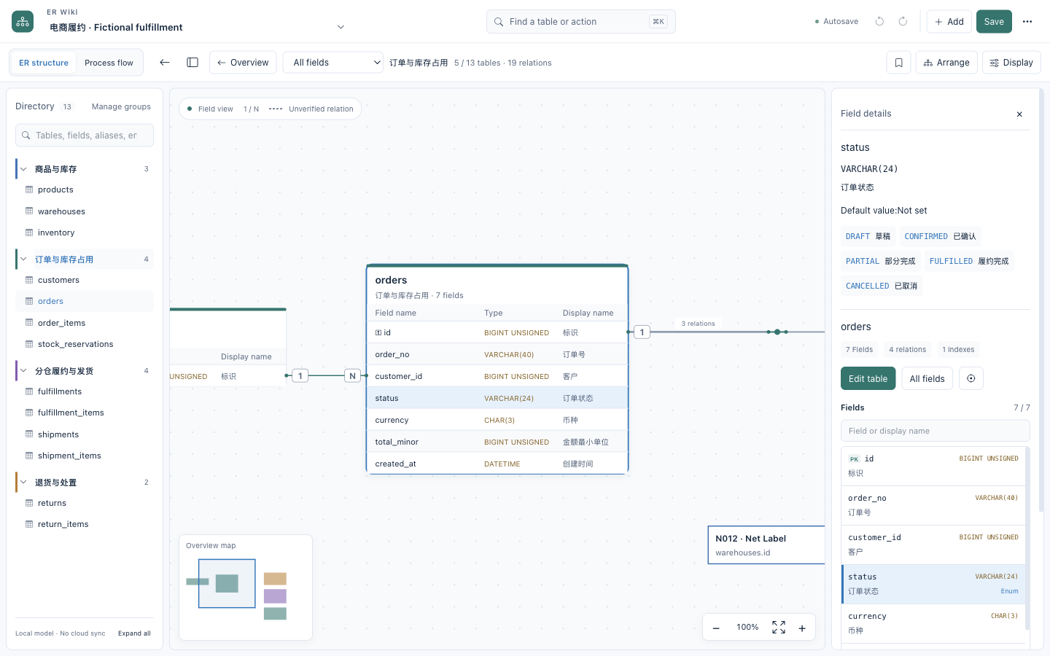Open the All fields dropdown
Screen dimensions: 1050x656
click(x=333, y=63)
